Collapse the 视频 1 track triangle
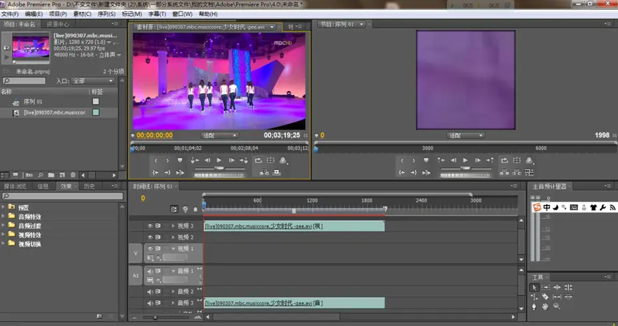The height and width of the screenshot is (326, 618). pyautogui.click(x=173, y=249)
